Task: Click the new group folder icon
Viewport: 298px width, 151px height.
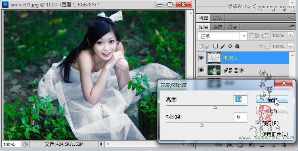Action: (x=262, y=145)
